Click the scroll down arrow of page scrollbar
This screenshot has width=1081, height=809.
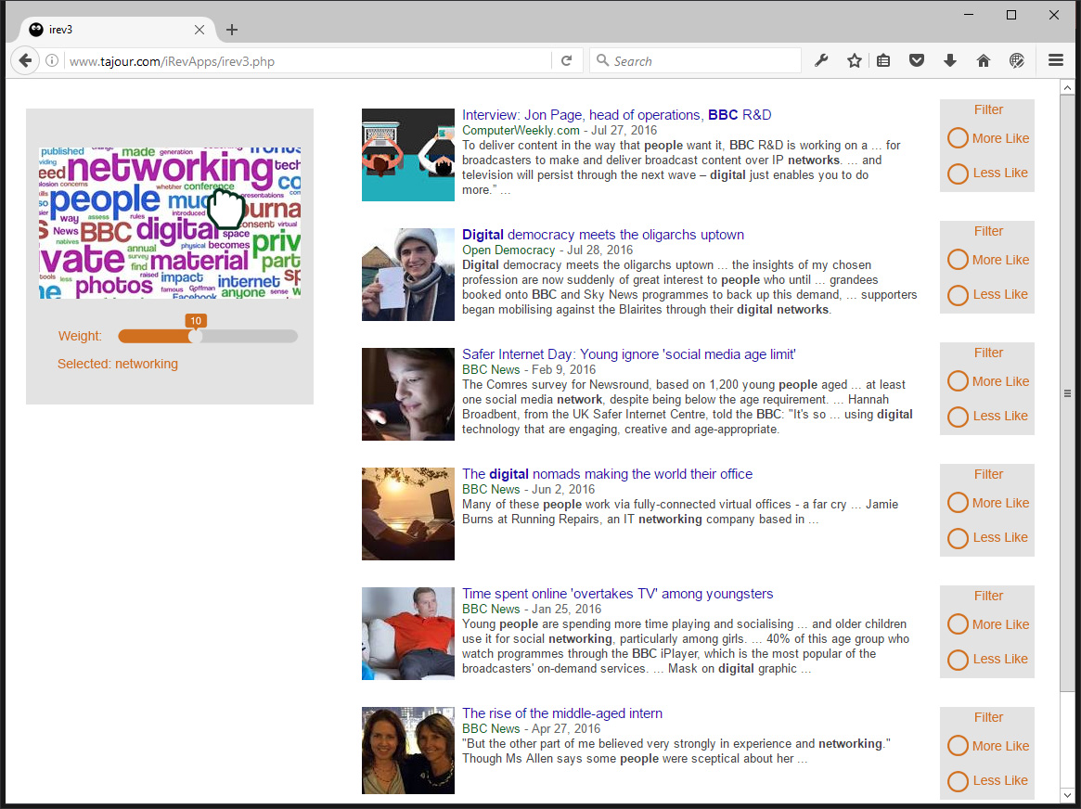tap(1067, 794)
